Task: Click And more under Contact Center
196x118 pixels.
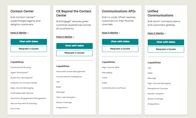Action: click(15, 109)
